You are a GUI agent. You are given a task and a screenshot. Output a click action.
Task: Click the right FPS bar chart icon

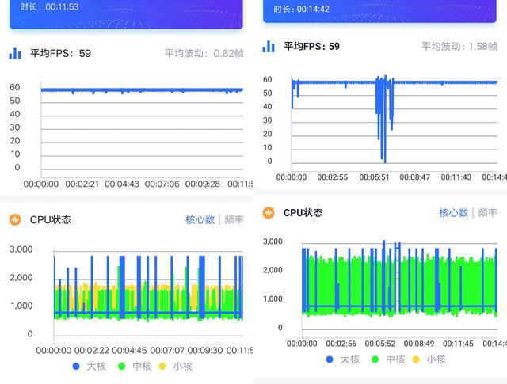[x=269, y=46]
